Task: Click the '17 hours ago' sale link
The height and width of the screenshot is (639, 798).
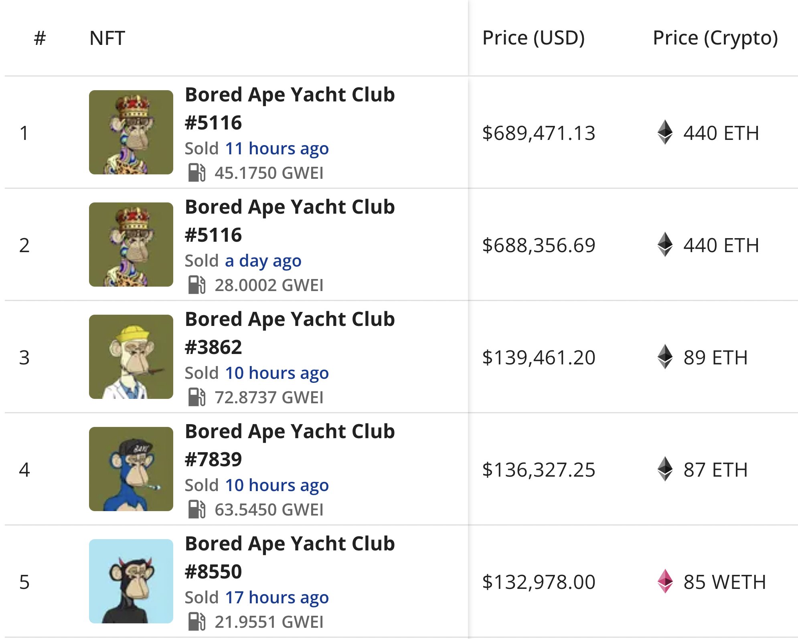Action: pos(277,598)
